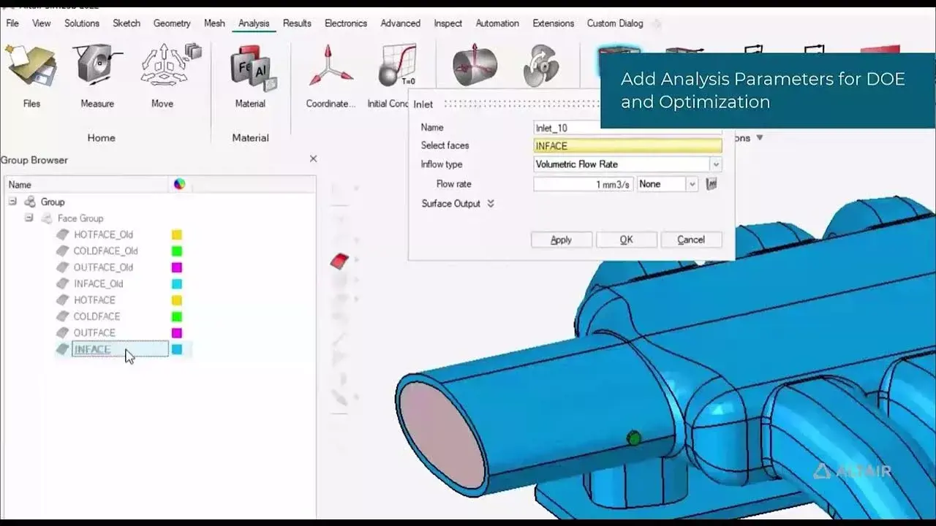
Task: Select the COLDFACE tree row
Action: coord(97,316)
